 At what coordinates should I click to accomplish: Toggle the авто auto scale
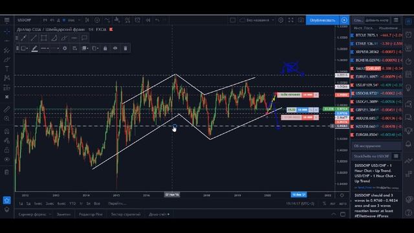(x=343, y=204)
